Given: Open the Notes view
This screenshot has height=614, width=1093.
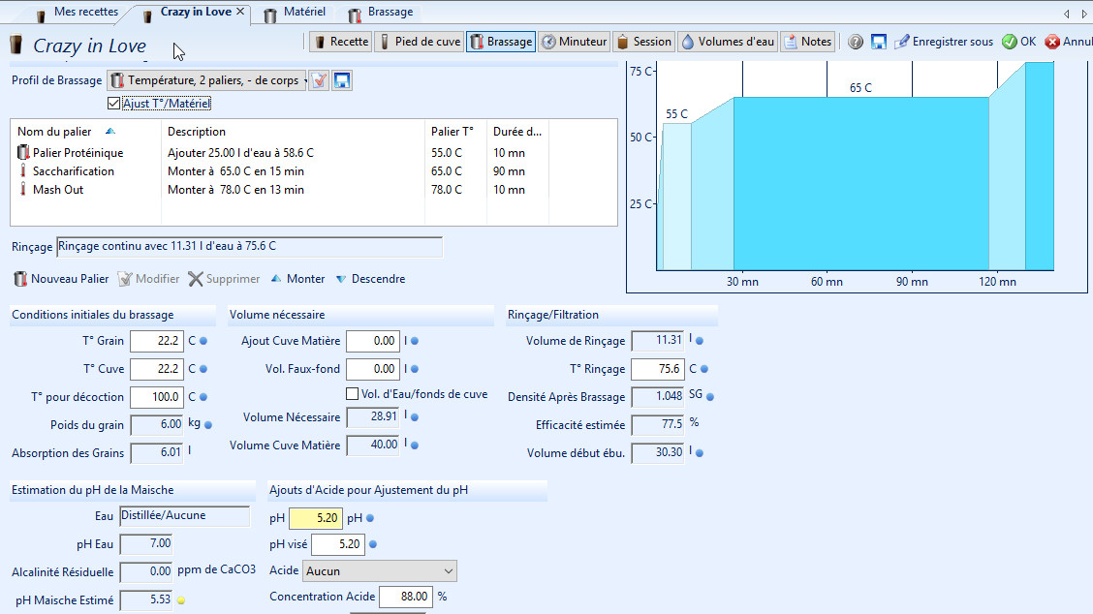Looking at the screenshot, I should pos(807,42).
